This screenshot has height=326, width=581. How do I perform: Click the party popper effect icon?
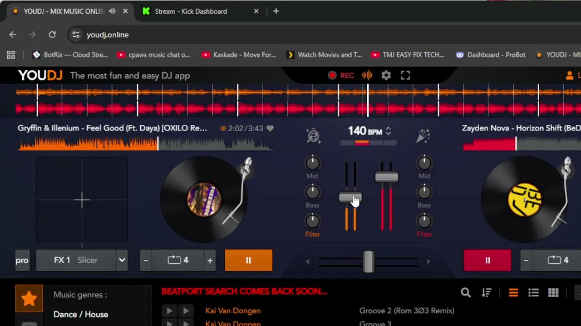pyautogui.click(x=423, y=136)
